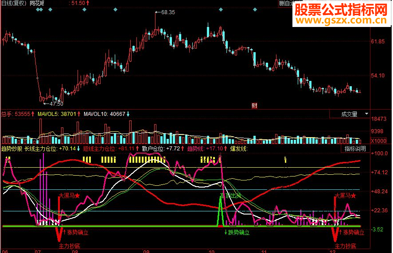This screenshot has height=253, width=393.
Task: Open the 日线(复权) period selector
Action: pyautogui.click(x=14, y=3)
